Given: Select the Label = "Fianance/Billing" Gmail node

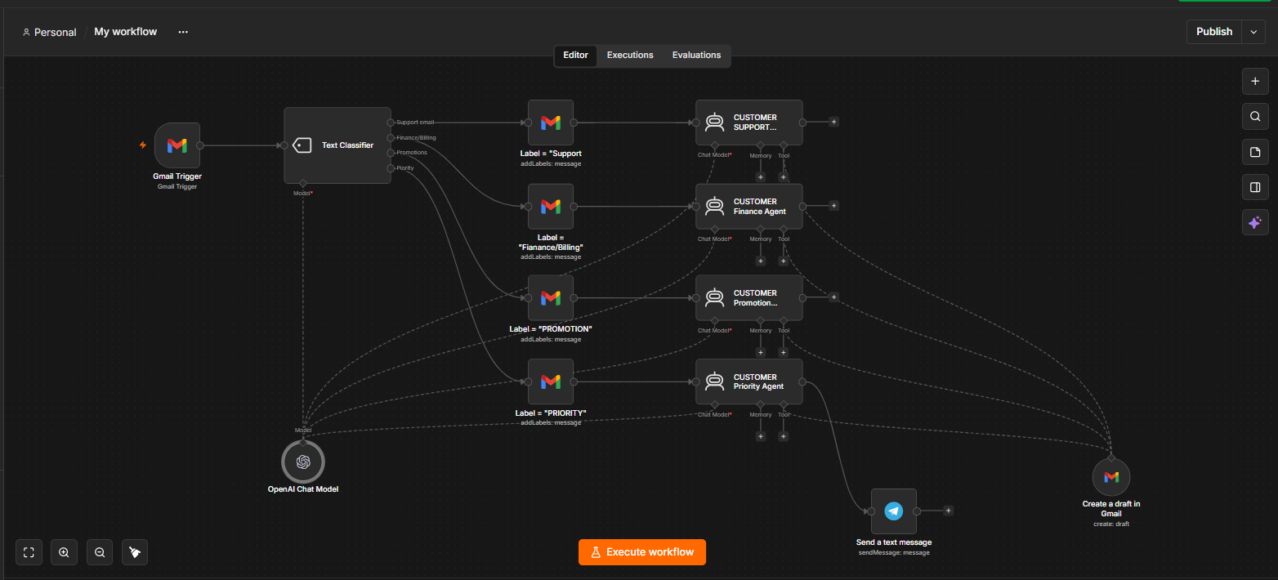Looking at the screenshot, I should (551, 207).
